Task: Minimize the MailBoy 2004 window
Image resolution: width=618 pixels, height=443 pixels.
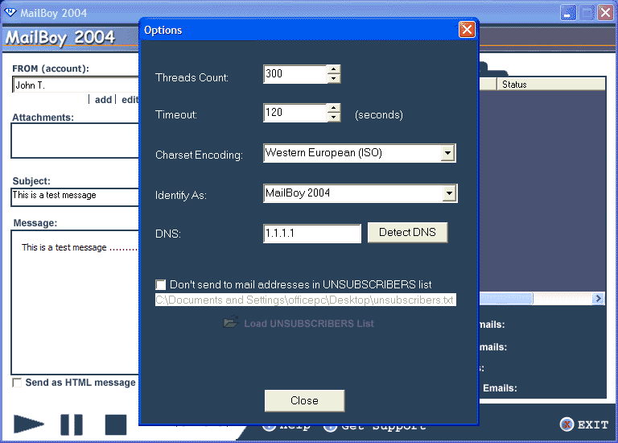Action: coord(568,13)
